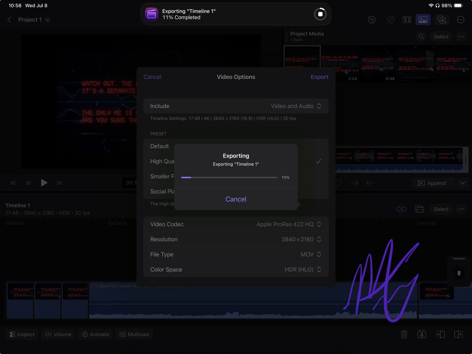Tap the jog wheel control

[459, 273]
